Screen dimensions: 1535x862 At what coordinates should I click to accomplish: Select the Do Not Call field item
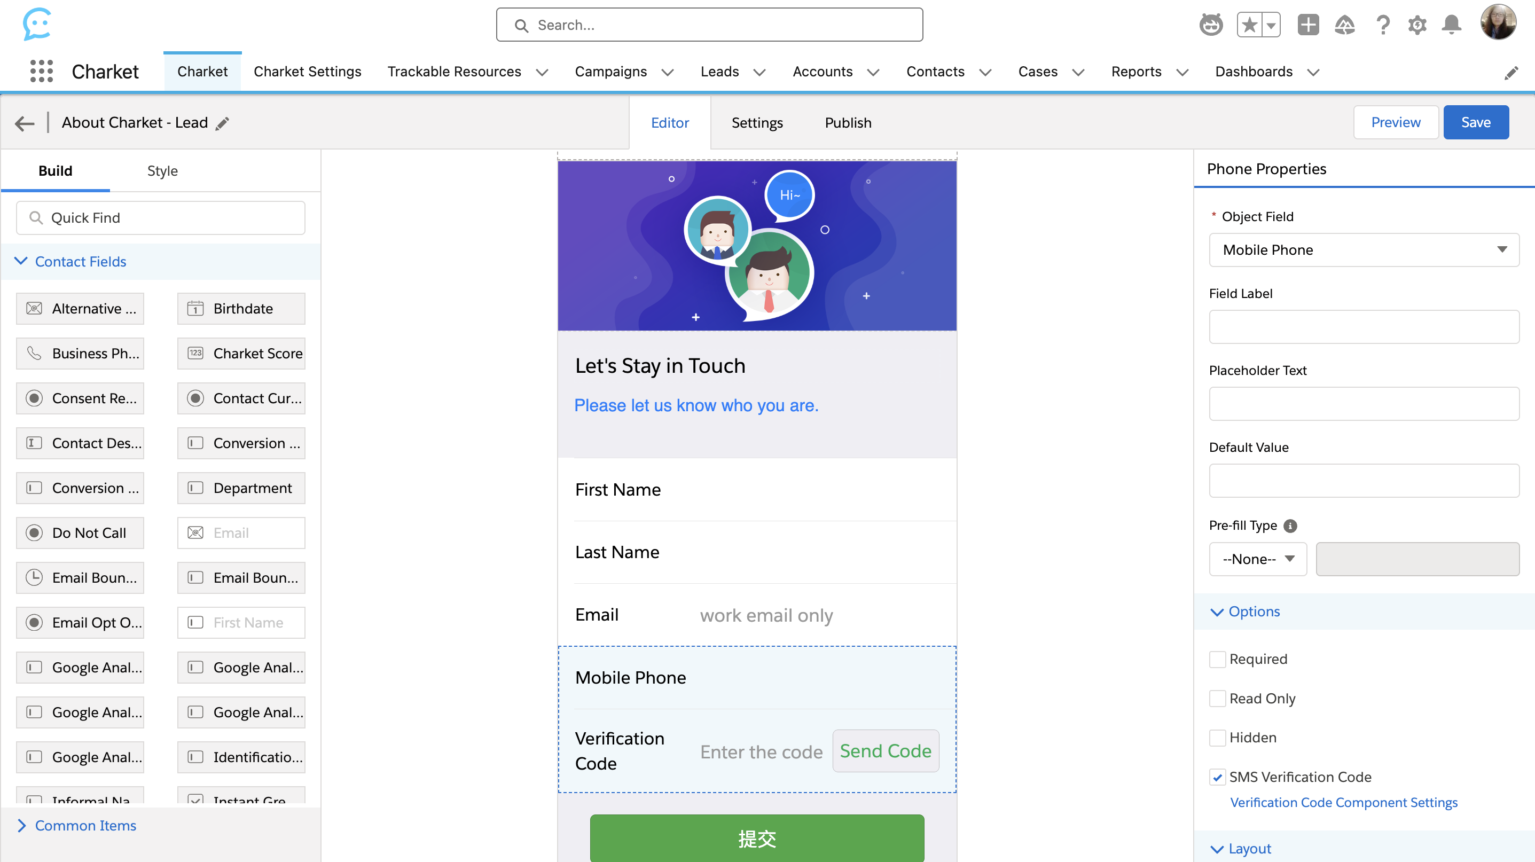point(80,532)
